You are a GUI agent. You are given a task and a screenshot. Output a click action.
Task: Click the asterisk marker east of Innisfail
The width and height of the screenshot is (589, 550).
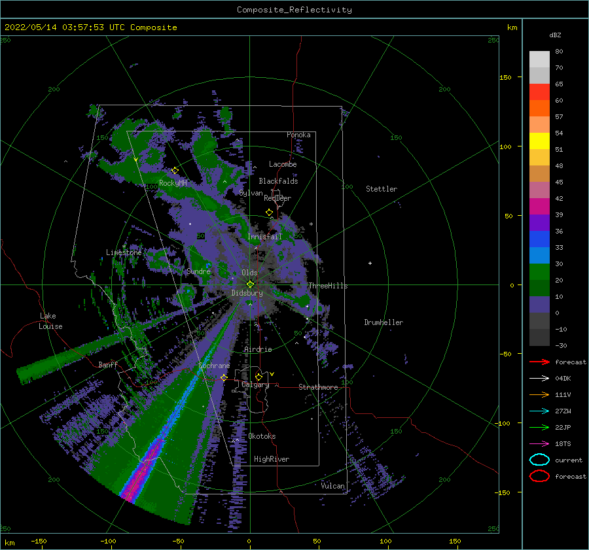311,224
